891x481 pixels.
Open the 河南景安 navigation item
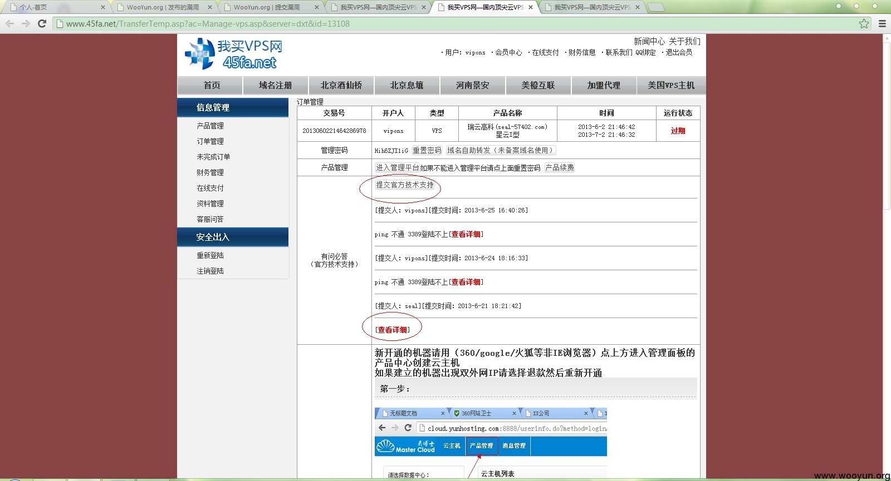[x=473, y=85]
